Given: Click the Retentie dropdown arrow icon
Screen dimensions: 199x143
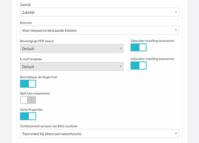Looking at the screenshot, I should 176,30.
